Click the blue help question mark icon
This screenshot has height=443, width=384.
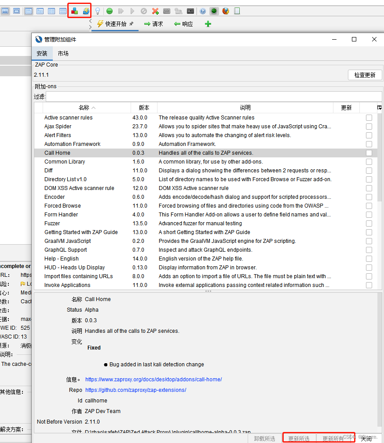click(203, 11)
